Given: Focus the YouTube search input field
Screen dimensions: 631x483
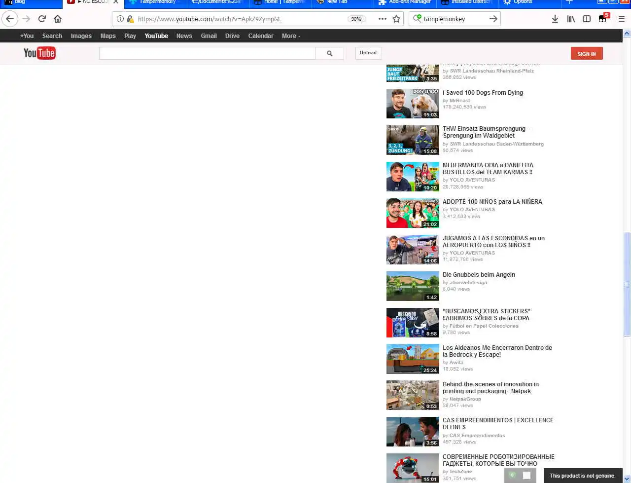Looking at the screenshot, I should [207, 53].
